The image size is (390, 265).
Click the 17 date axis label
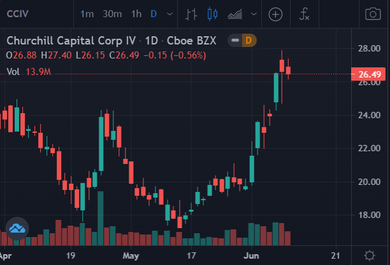coord(191,255)
